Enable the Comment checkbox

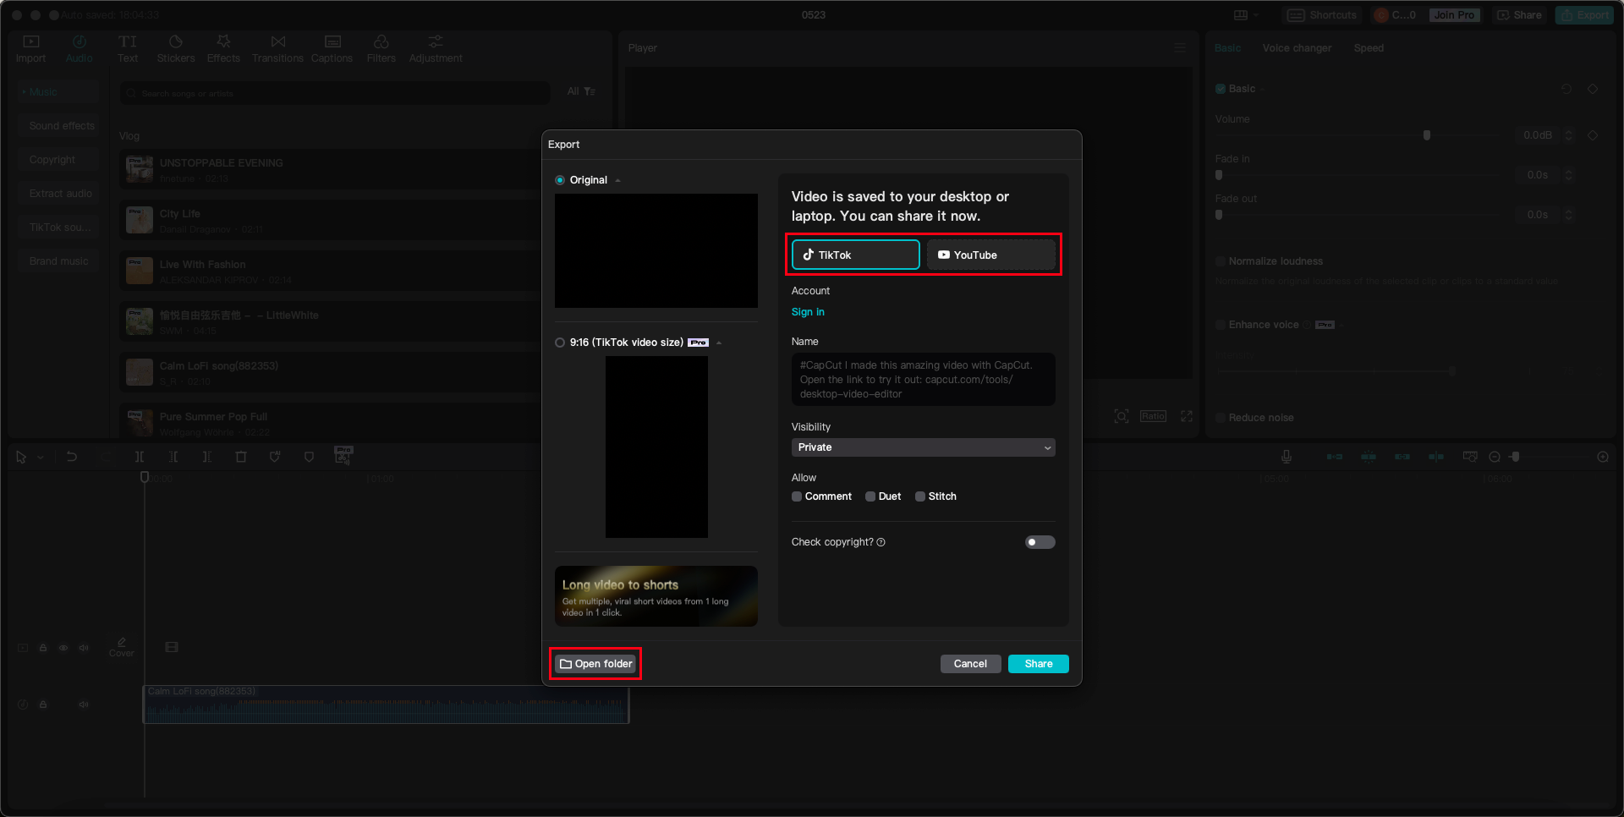click(797, 496)
